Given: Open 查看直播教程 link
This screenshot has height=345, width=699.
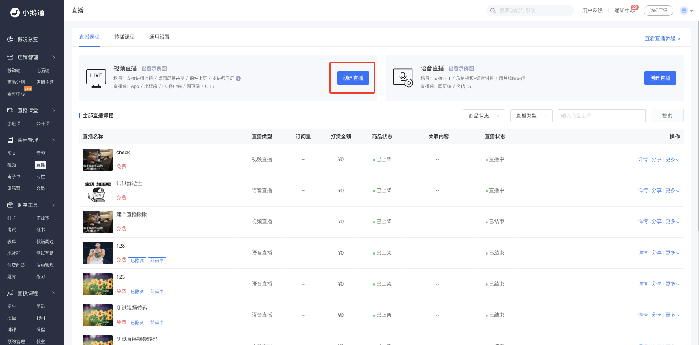Looking at the screenshot, I should 662,38.
